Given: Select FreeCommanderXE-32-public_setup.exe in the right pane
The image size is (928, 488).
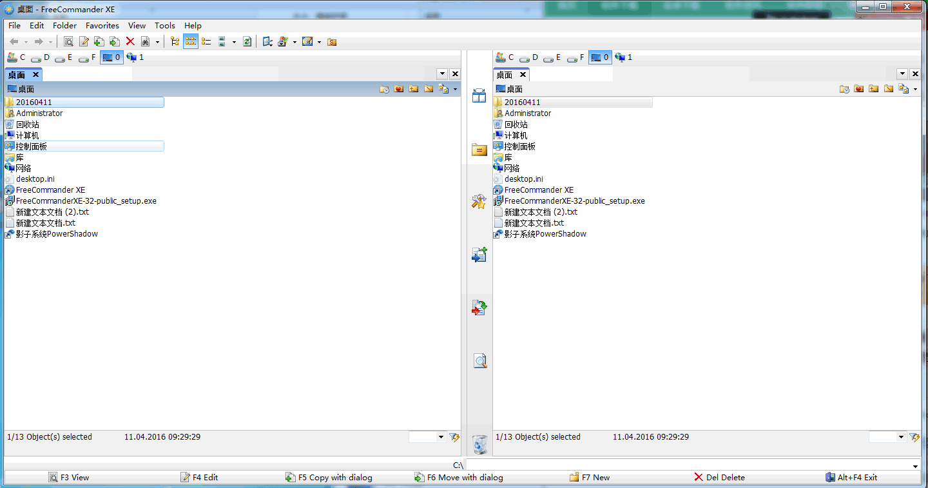Looking at the screenshot, I should tap(569, 200).
